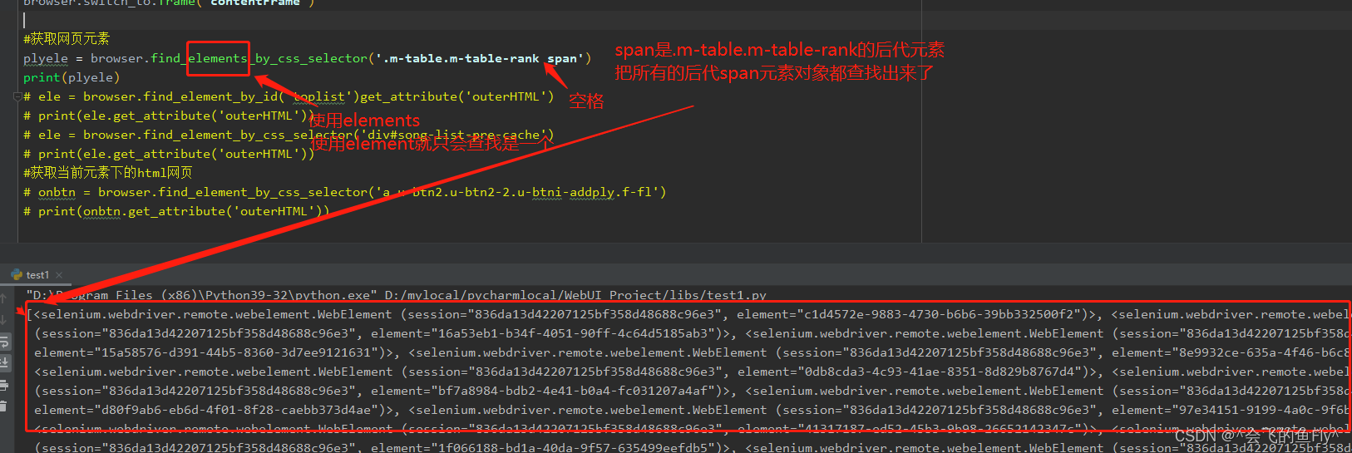Viewport: 1352px width, 453px height.
Task: Click the '# onbtn = browser.find_element_by_css_selector' line
Action: click(x=345, y=192)
